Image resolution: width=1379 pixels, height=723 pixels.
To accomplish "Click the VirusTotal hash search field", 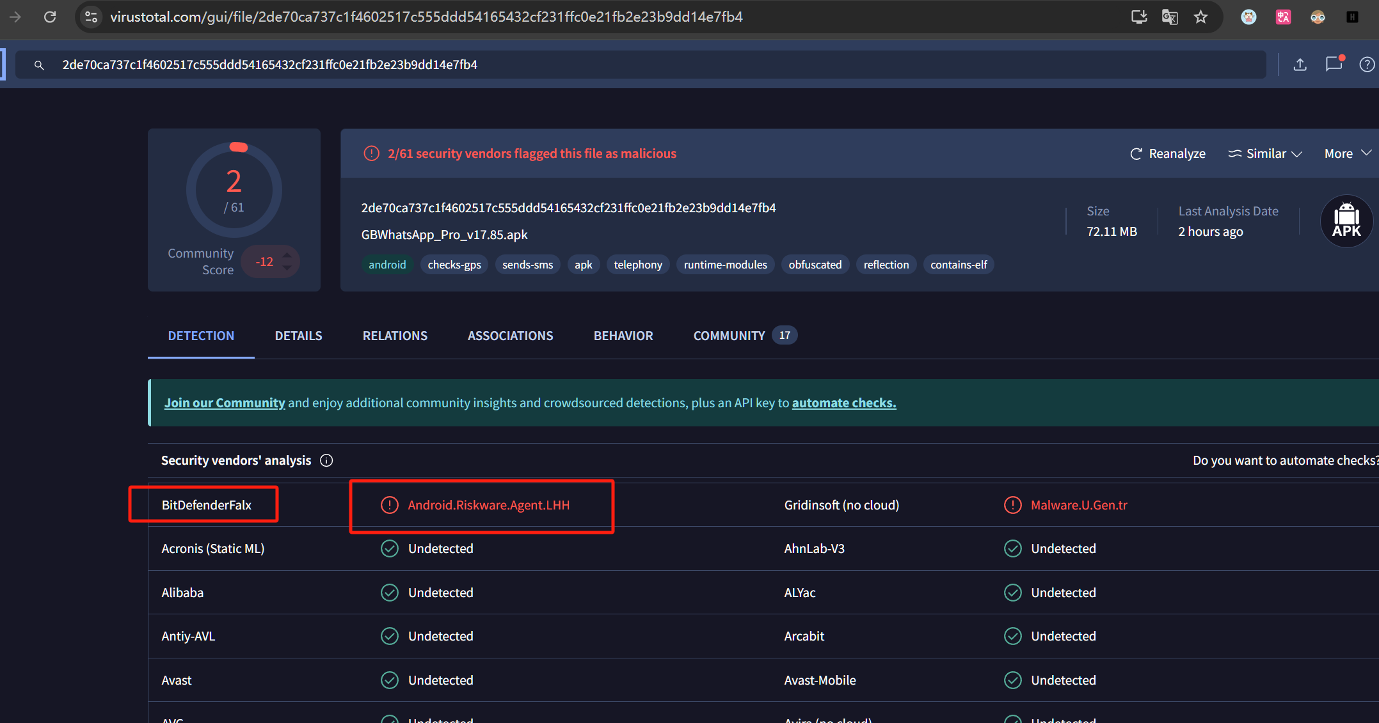I will pos(641,65).
